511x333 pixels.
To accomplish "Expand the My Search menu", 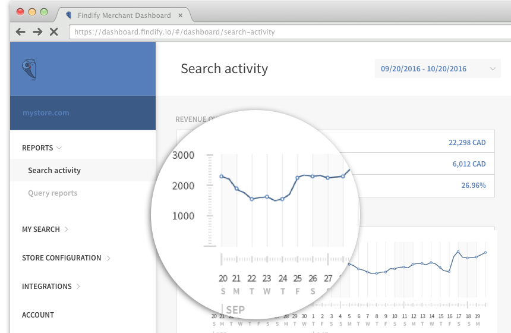I will (45, 229).
